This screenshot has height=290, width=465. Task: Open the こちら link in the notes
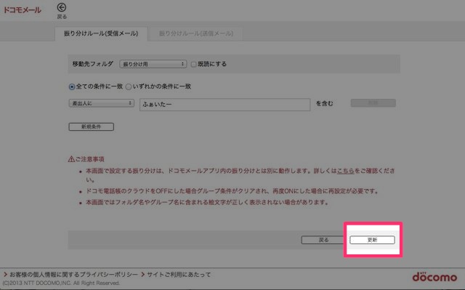coord(346,171)
